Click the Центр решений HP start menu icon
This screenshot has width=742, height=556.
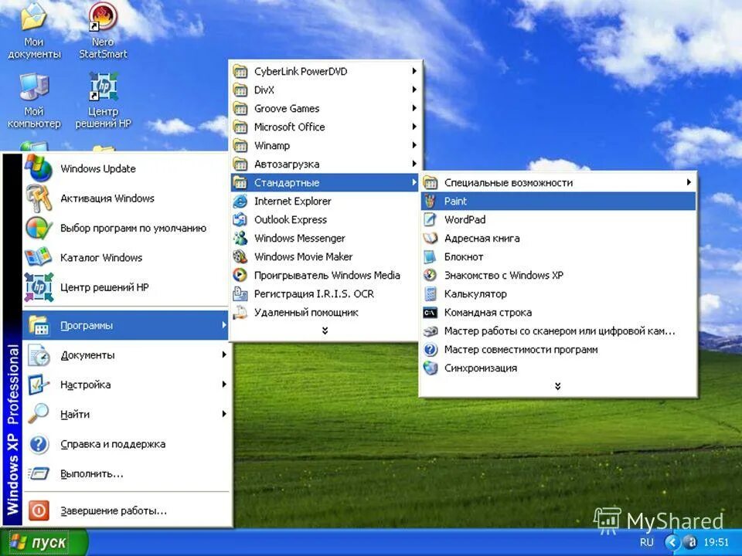[x=39, y=287]
